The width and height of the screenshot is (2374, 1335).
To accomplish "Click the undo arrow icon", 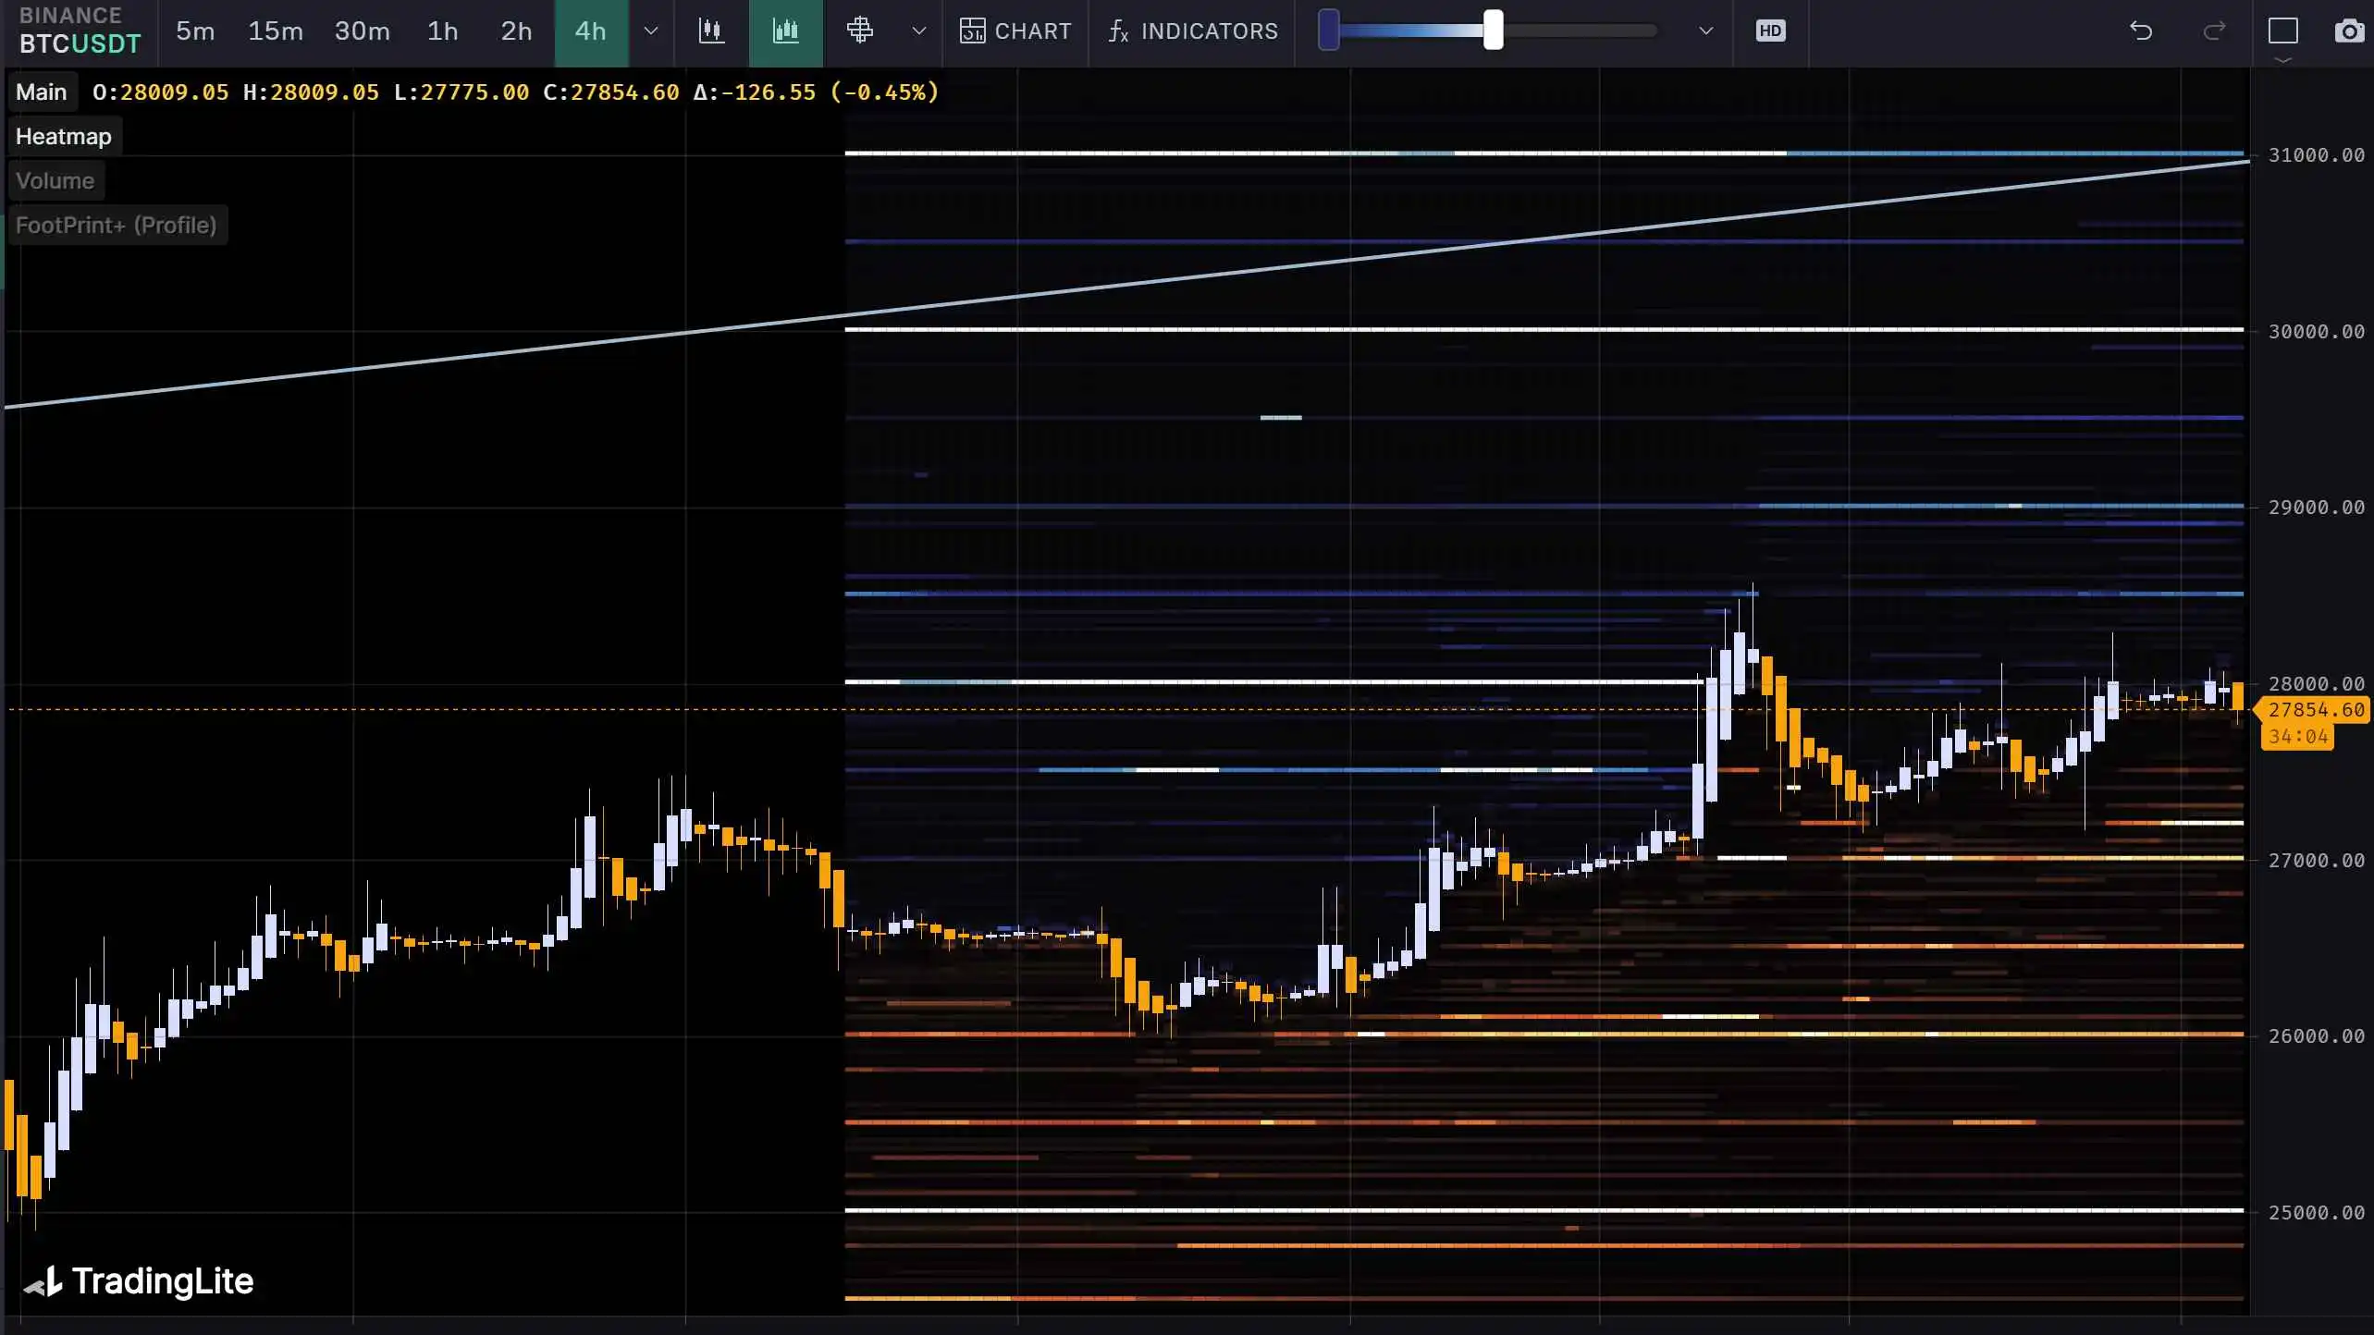I will pyautogui.click(x=2141, y=31).
